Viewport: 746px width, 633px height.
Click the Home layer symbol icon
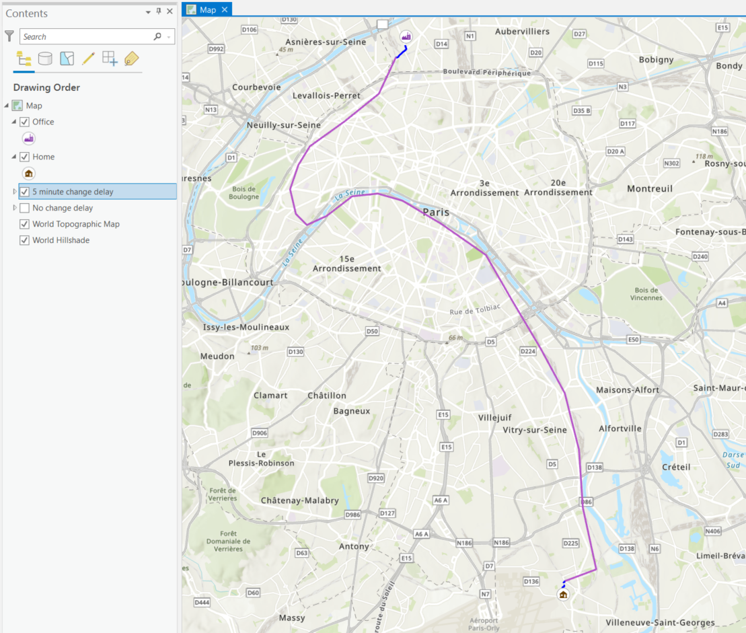click(x=29, y=174)
